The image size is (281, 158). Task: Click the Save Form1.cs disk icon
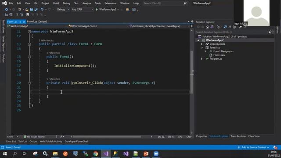coord(31,10)
